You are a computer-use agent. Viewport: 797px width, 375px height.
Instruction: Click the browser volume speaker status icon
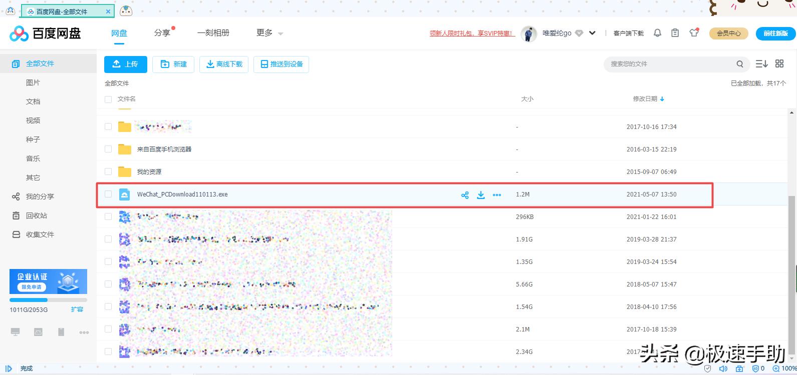[723, 369]
